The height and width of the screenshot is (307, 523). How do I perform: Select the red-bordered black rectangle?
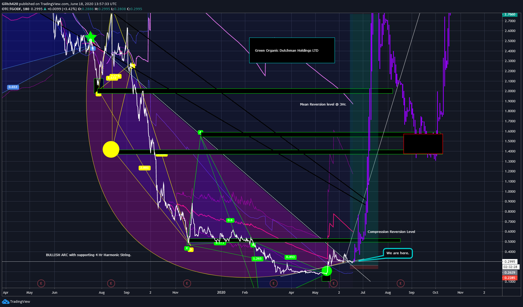(x=423, y=144)
